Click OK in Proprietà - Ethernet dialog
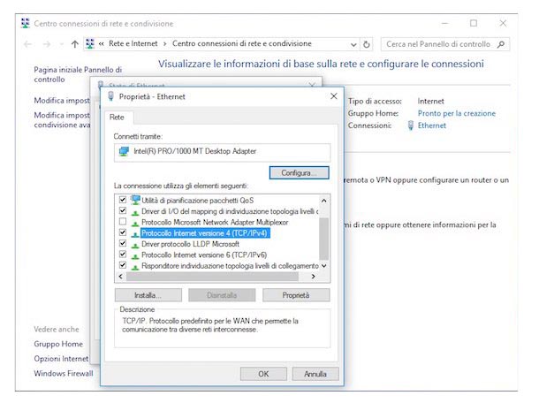The width and height of the screenshot is (539, 403). [263, 374]
